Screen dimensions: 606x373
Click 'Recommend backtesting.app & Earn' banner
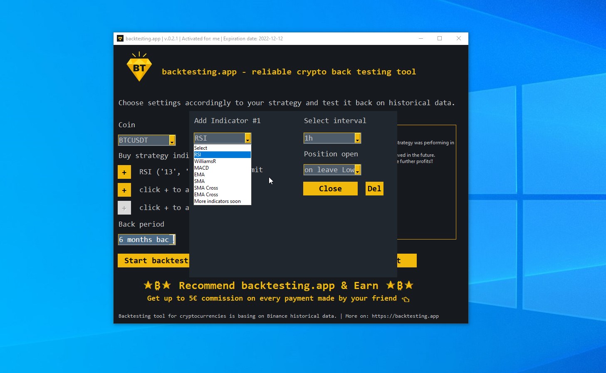point(279,286)
